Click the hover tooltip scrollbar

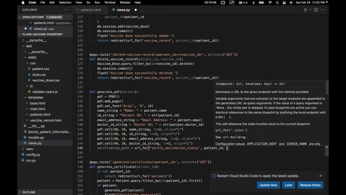(x=327, y=88)
